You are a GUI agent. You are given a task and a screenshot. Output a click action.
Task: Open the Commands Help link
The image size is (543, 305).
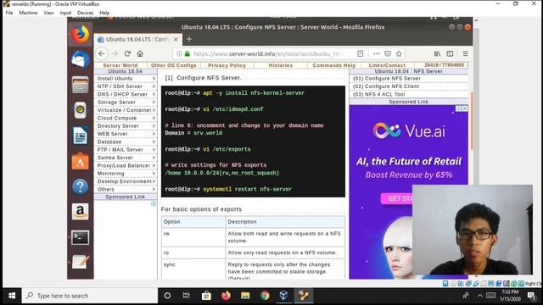coord(333,65)
